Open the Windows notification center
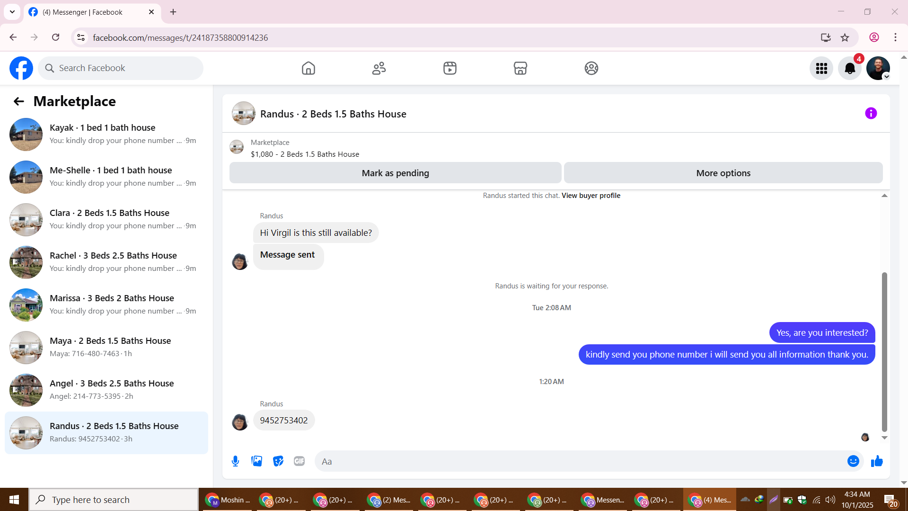The height and width of the screenshot is (511, 908). point(890,500)
